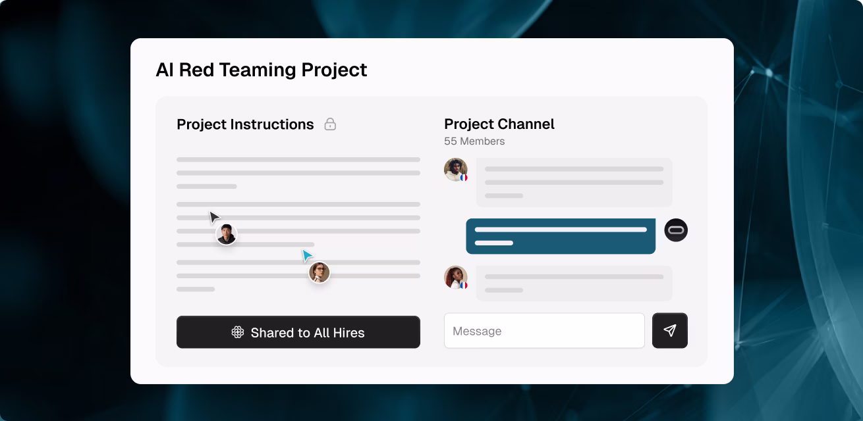Open the Project Channel header

click(499, 124)
